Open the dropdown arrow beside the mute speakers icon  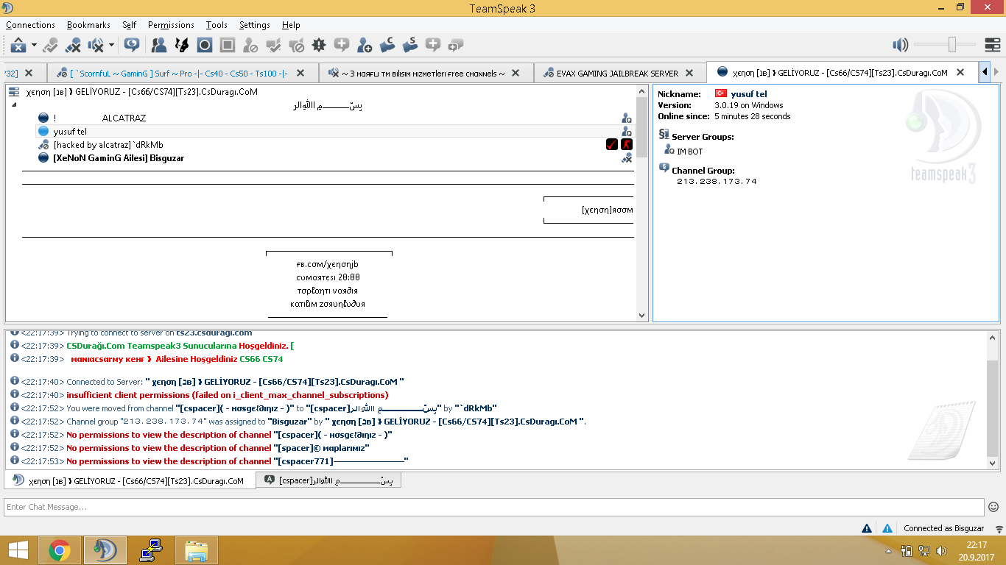click(111, 46)
